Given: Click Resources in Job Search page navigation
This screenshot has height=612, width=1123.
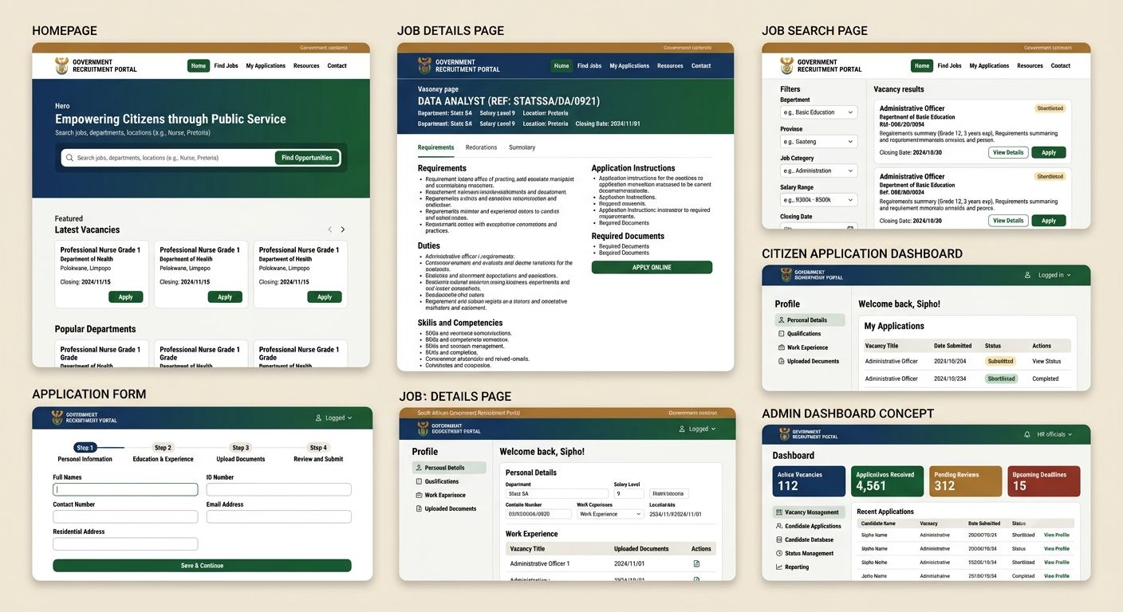Looking at the screenshot, I should pyautogui.click(x=1030, y=66).
